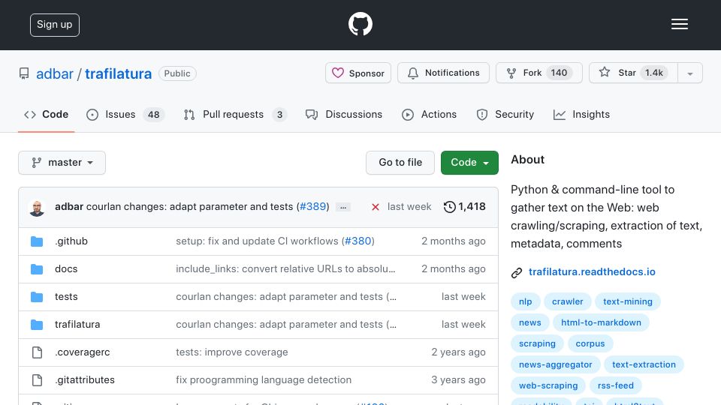Click the .coveragerc file icon
The height and width of the screenshot is (405, 721).
coord(37,352)
